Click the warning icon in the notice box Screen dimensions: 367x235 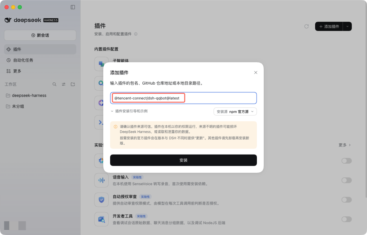tap(116, 127)
